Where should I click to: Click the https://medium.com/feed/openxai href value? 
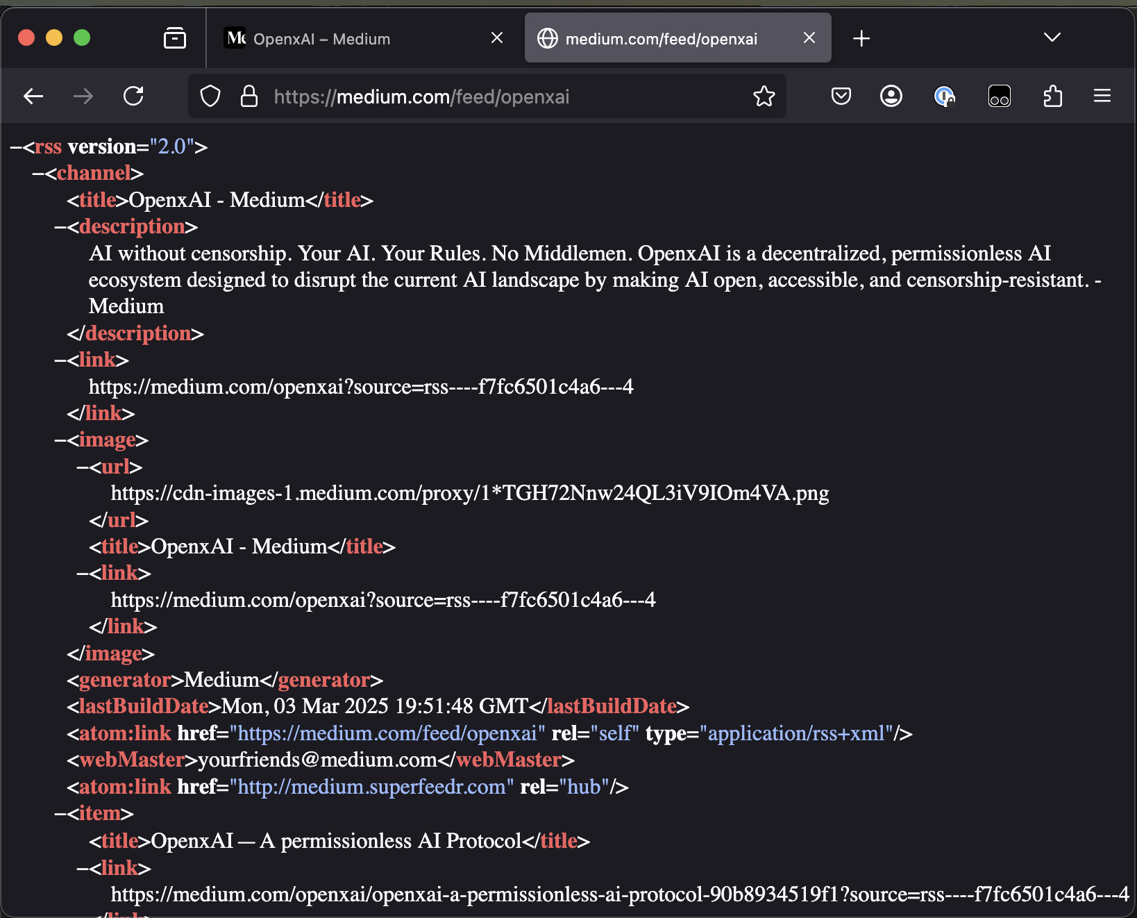[x=387, y=733]
